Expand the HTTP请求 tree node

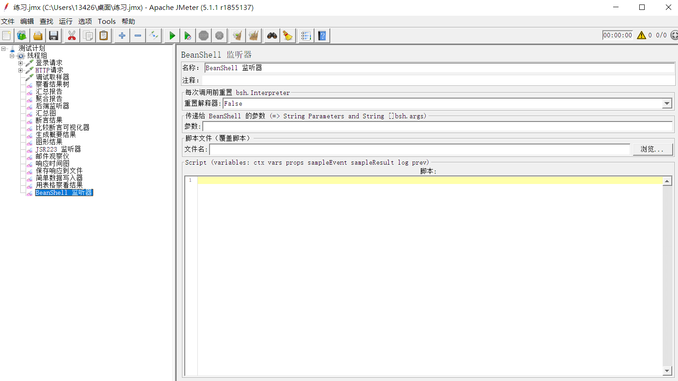20,70
